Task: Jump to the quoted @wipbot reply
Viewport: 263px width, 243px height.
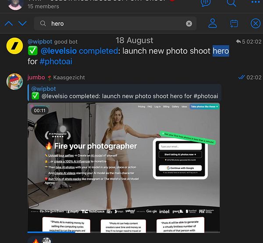Action: coord(124,93)
